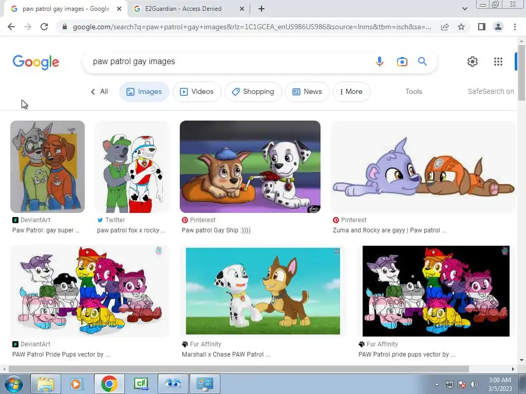
Task: Open the Twitter fox x rocky thumbnail
Action: tap(132, 167)
